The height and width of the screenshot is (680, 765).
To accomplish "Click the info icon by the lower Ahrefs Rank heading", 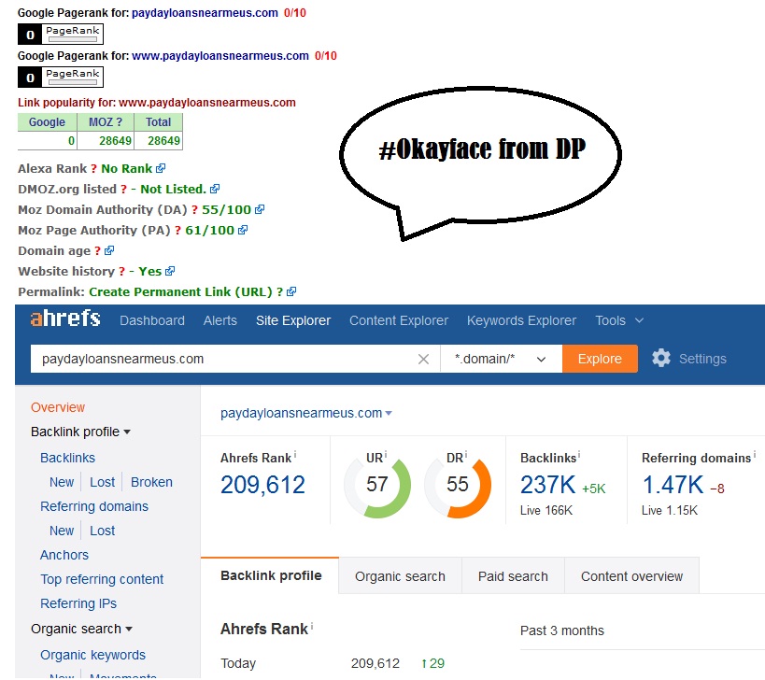I will [x=312, y=626].
